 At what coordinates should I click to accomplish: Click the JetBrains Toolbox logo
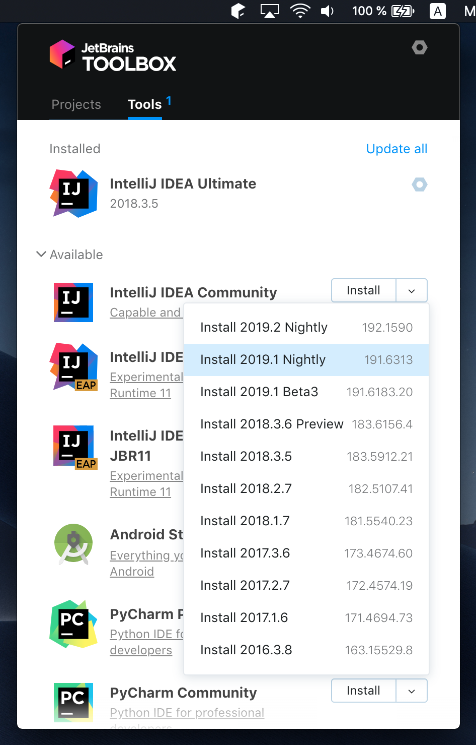(x=113, y=55)
